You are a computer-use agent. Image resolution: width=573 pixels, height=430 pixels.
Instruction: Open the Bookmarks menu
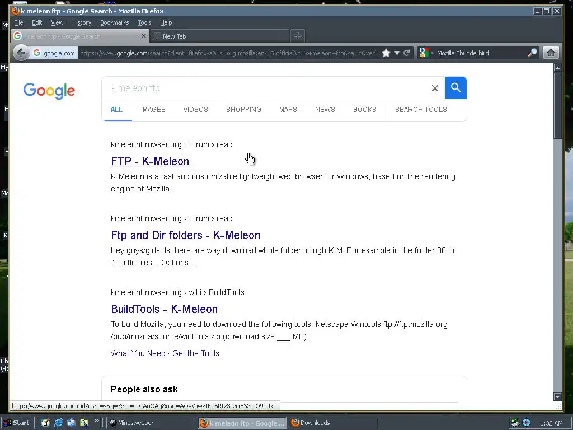[114, 22]
